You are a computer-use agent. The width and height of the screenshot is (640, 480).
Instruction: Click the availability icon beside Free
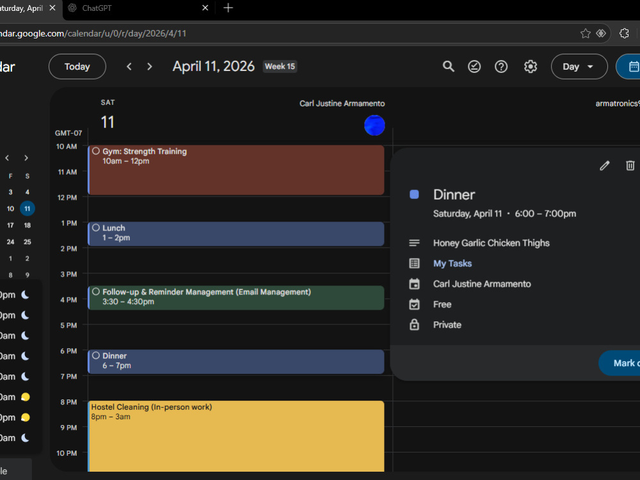(414, 304)
